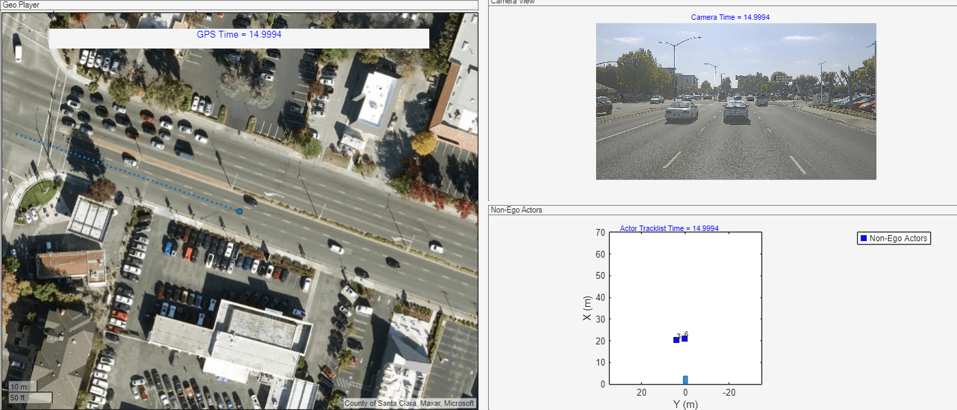The image size is (957, 410).
Task: Click the GPS Time label on the map
Action: 239,34
